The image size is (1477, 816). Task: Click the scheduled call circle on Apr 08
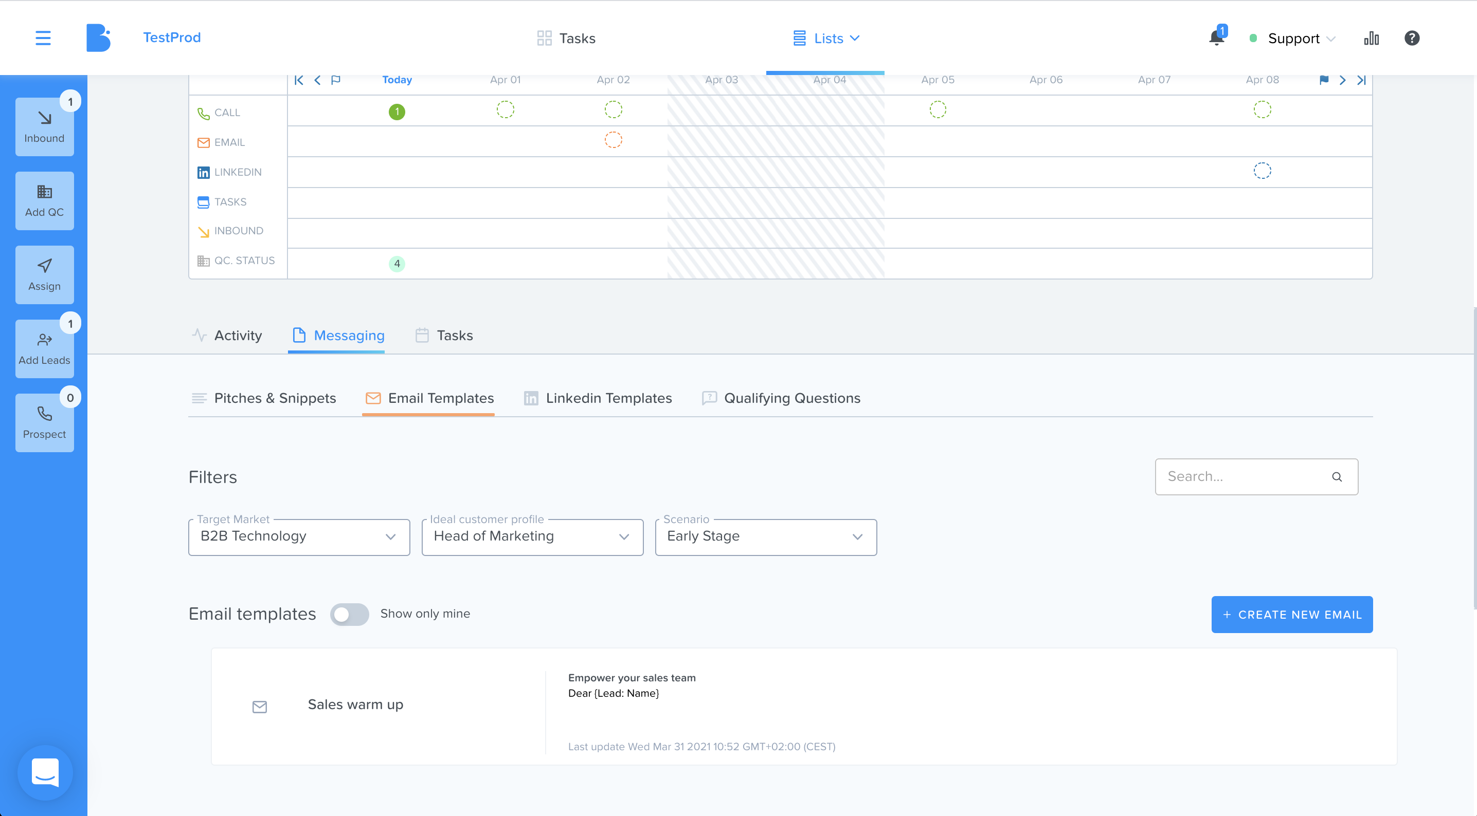(x=1262, y=109)
